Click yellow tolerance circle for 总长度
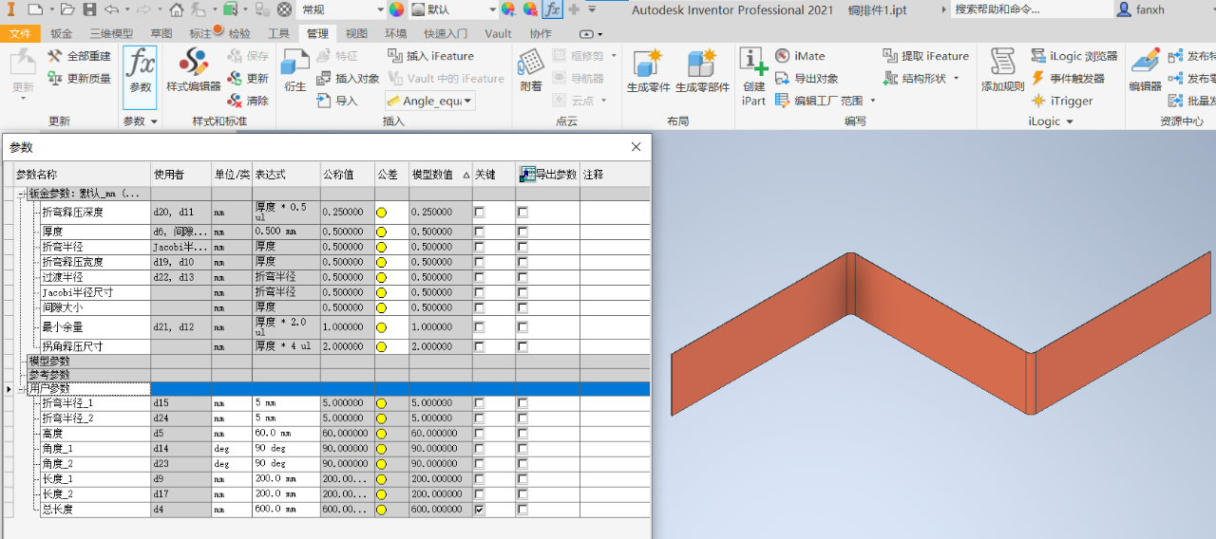The height and width of the screenshot is (539, 1216). pos(381,510)
